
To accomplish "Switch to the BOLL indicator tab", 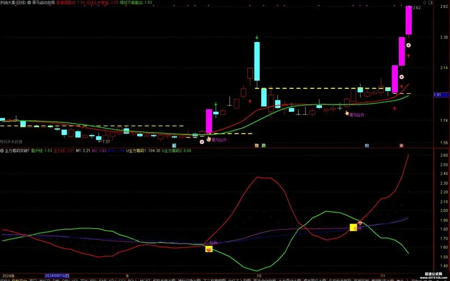I will (132, 280).
